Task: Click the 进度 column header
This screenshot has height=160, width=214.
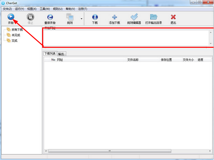Action: (203, 60)
